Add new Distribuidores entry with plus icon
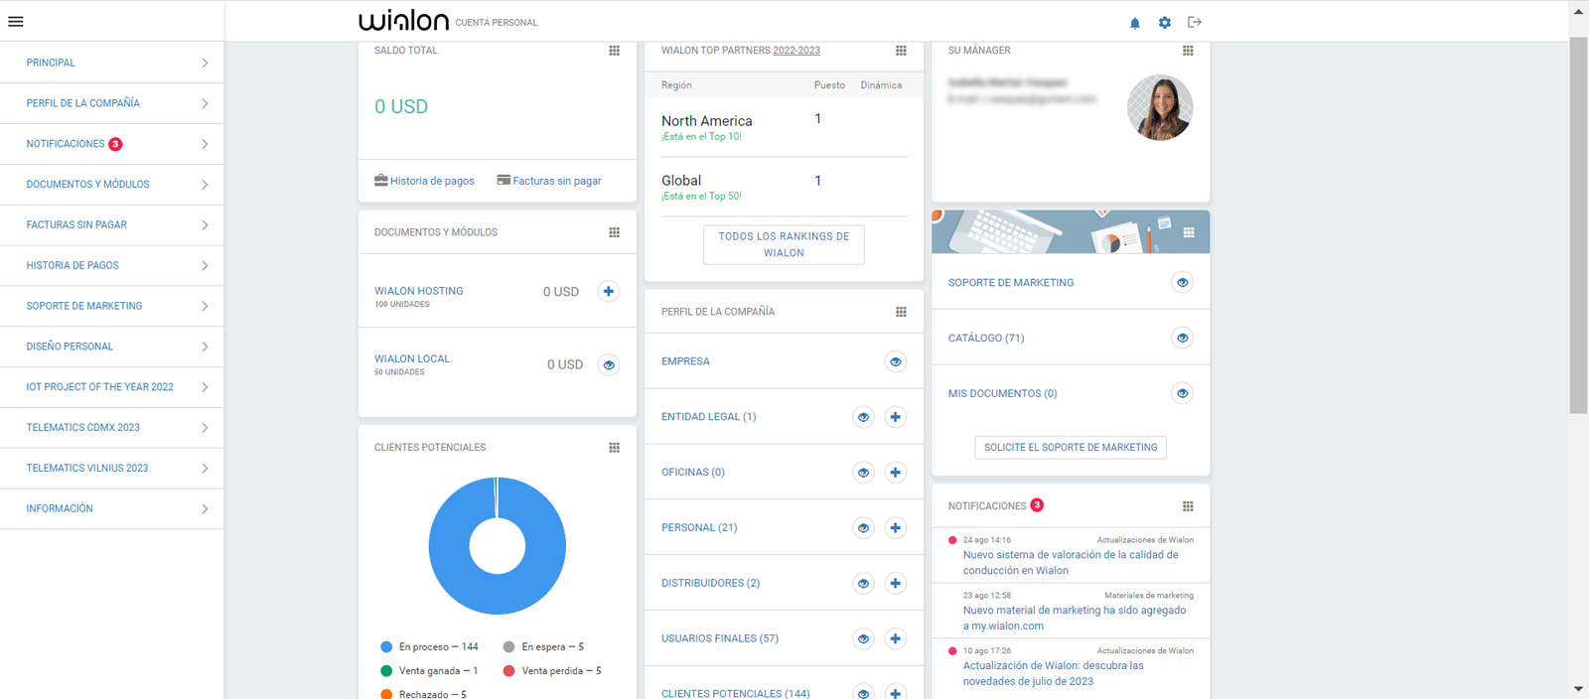The height and width of the screenshot is (699, 1589). (896, 584)
